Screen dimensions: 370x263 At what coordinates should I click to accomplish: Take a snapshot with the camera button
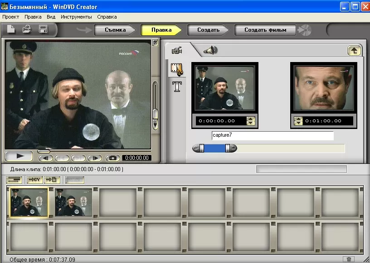tap(113, 158)
